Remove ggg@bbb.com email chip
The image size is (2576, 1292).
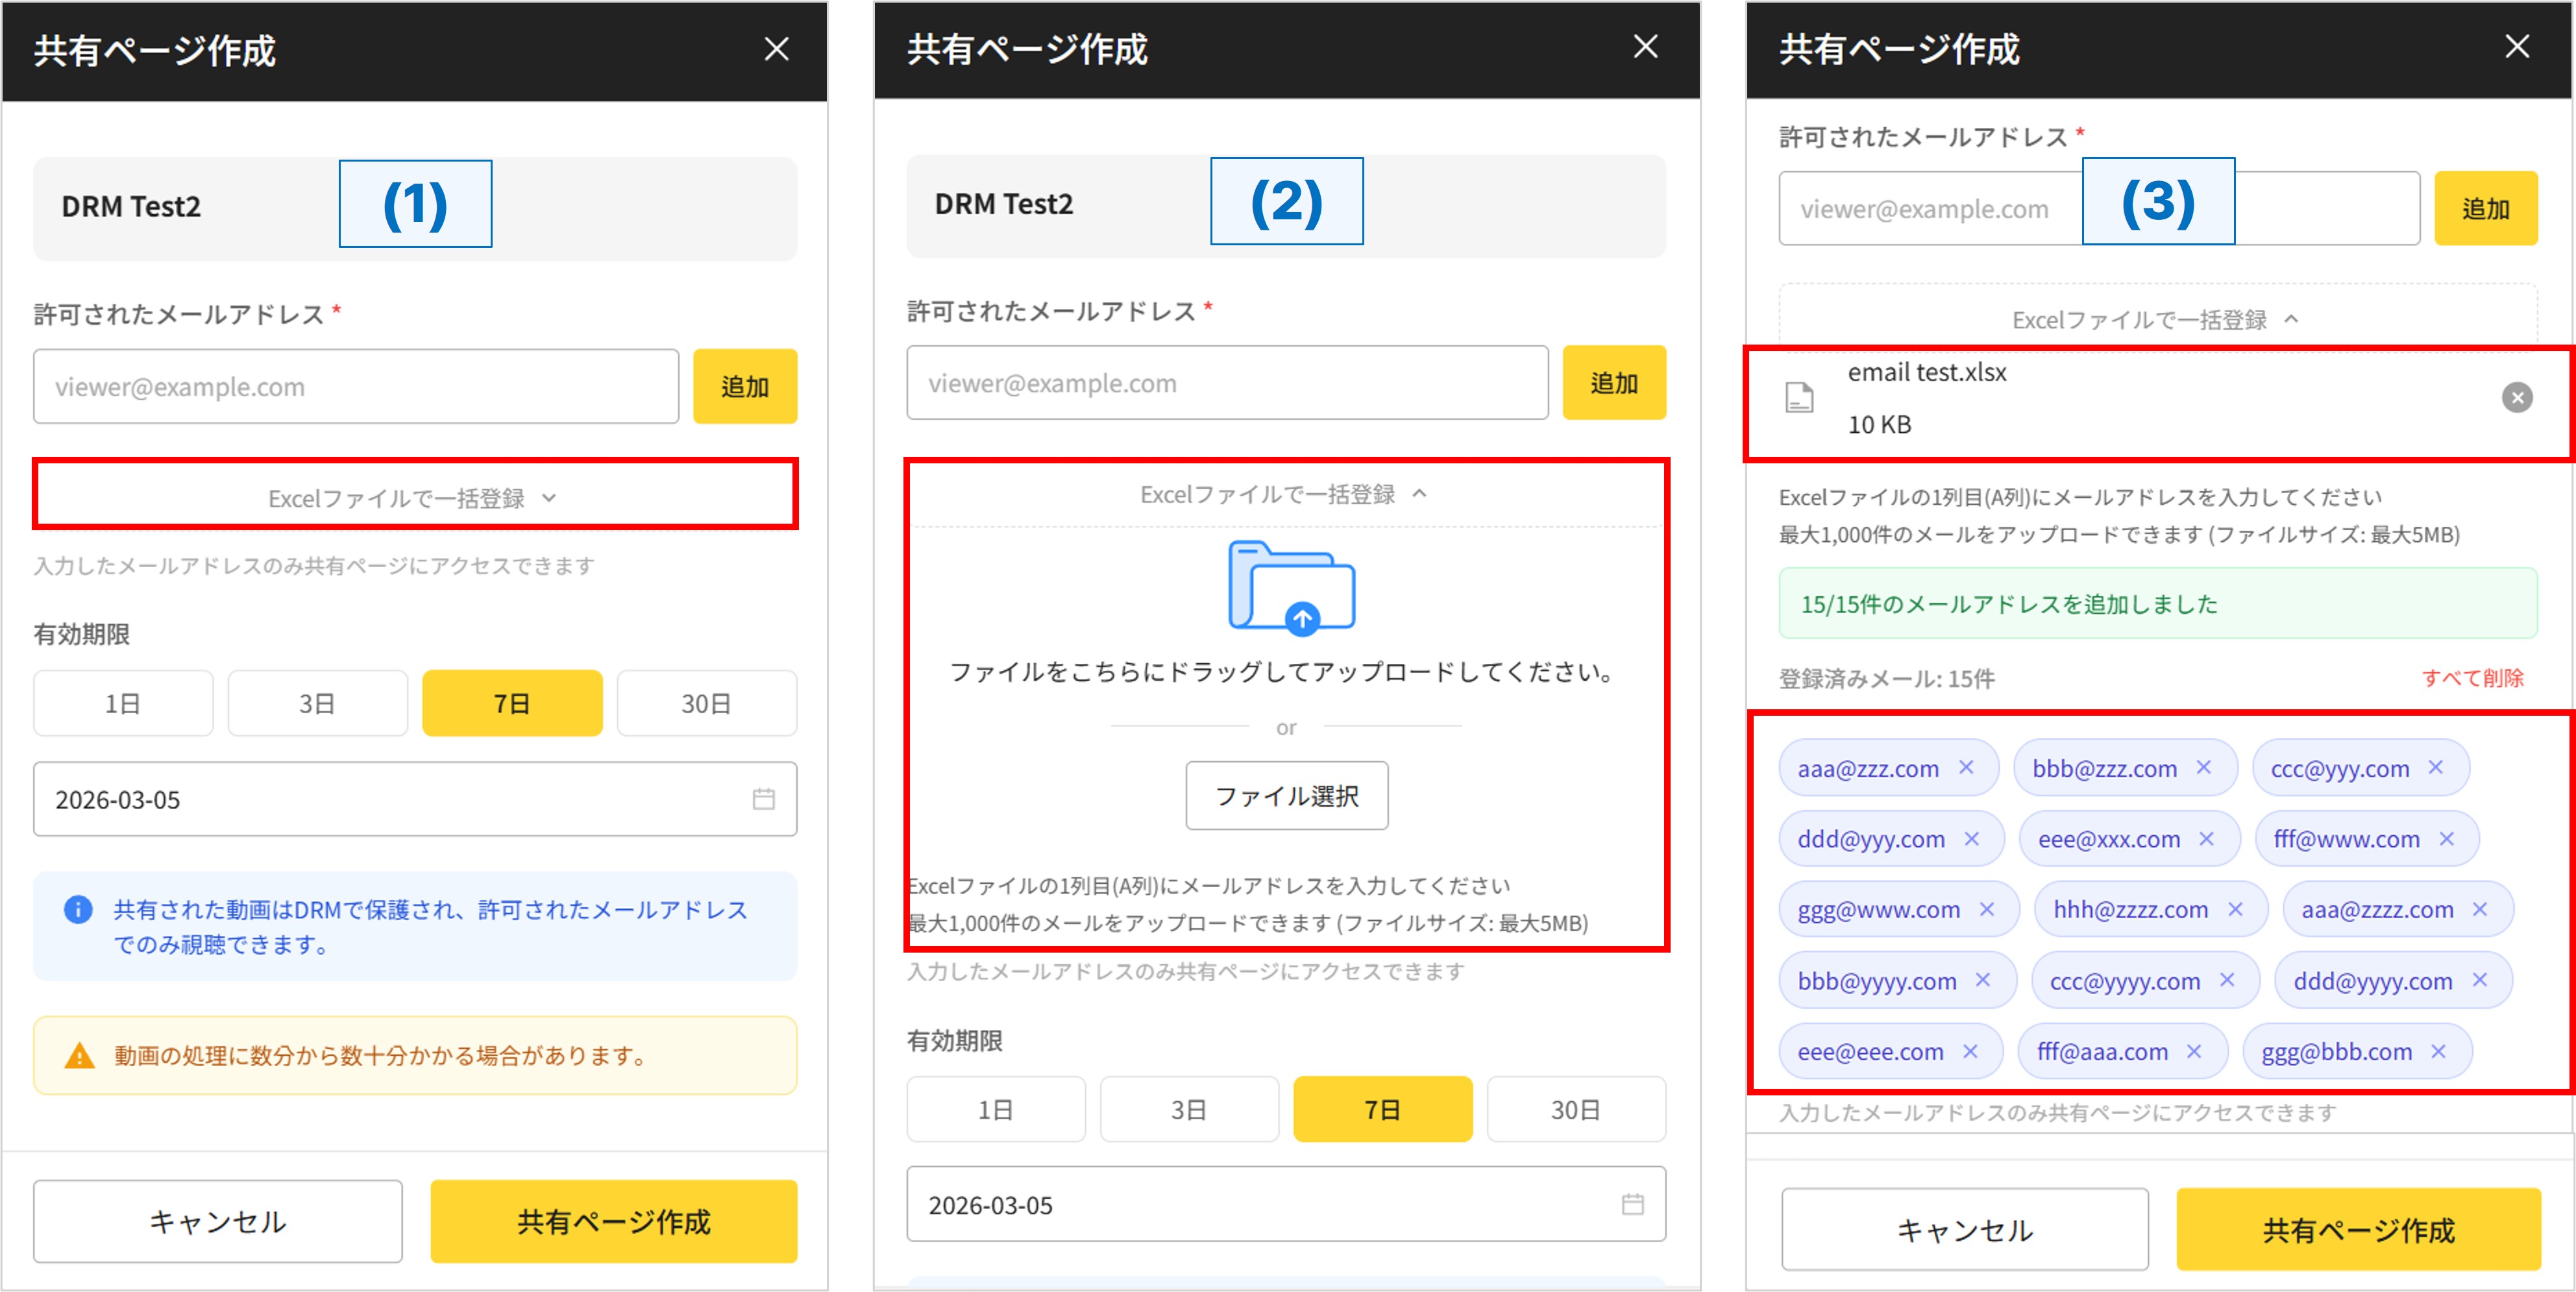coord(2438,1051)
